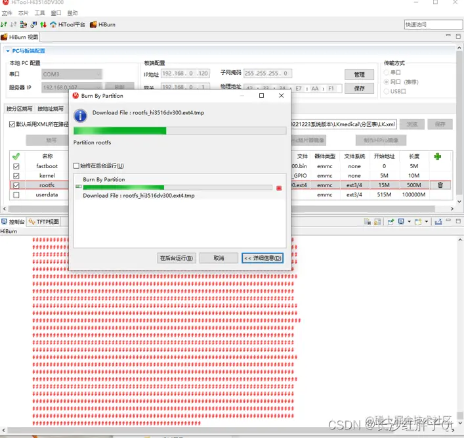Enable the userdata partition checkbox
This screenshot has height=438, width=464.
16,195
